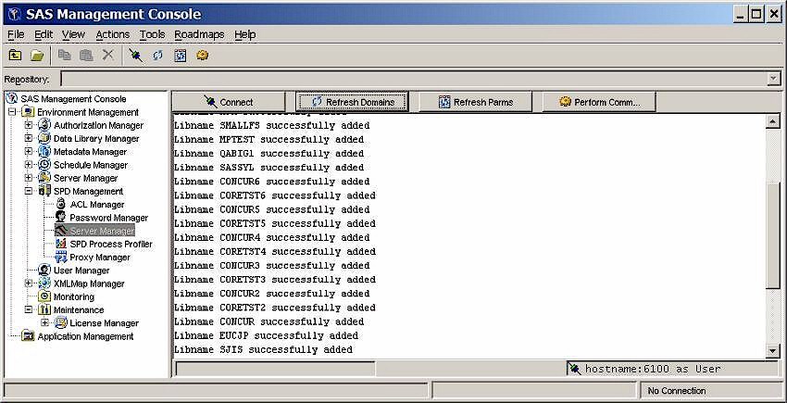Expand the Data Library Manager node
Screen dimensions: 787x403
pos(29,138)
